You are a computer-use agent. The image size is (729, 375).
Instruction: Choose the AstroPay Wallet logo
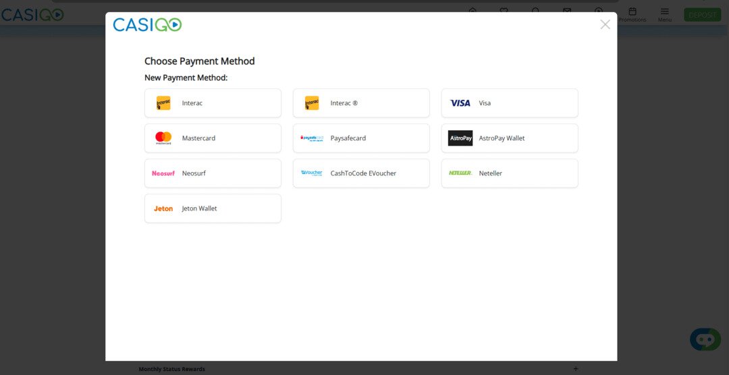460,138
